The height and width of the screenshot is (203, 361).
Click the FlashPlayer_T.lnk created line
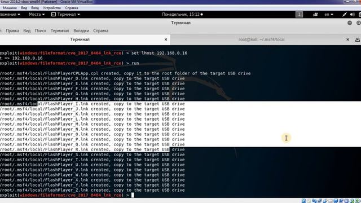[x=92, y=160]
